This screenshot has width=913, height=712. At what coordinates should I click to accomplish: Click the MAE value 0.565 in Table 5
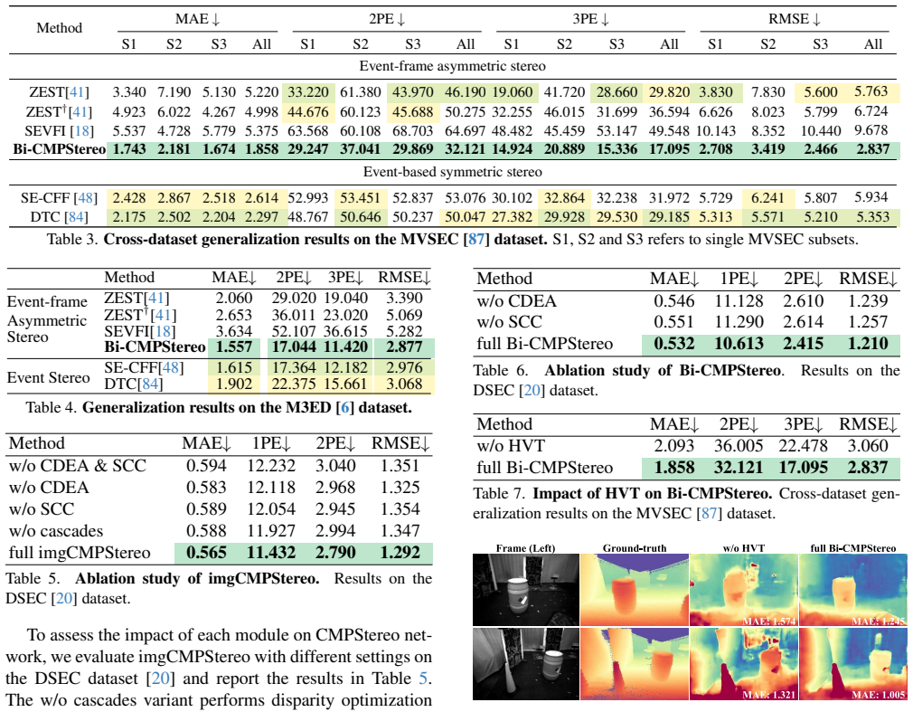click(206, 553)
